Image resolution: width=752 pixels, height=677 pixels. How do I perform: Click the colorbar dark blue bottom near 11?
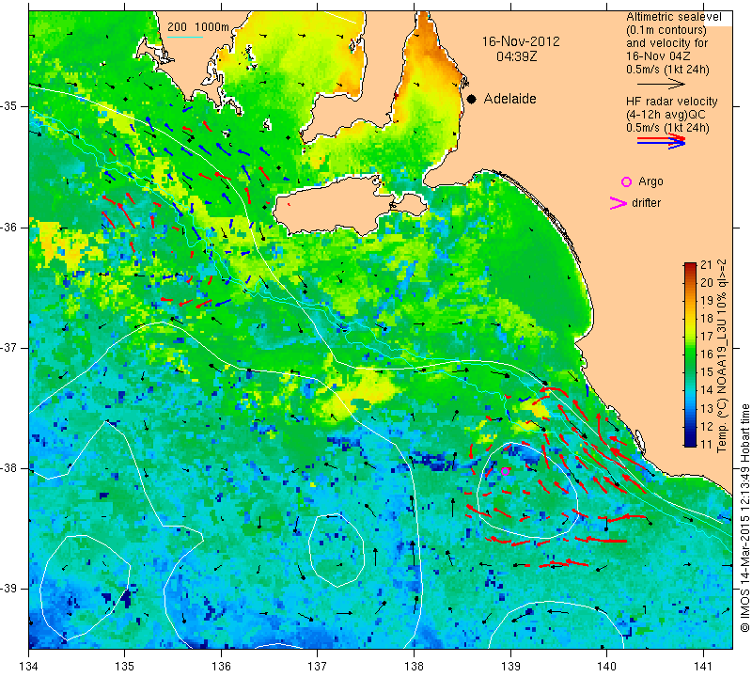(x=690, y=443)
